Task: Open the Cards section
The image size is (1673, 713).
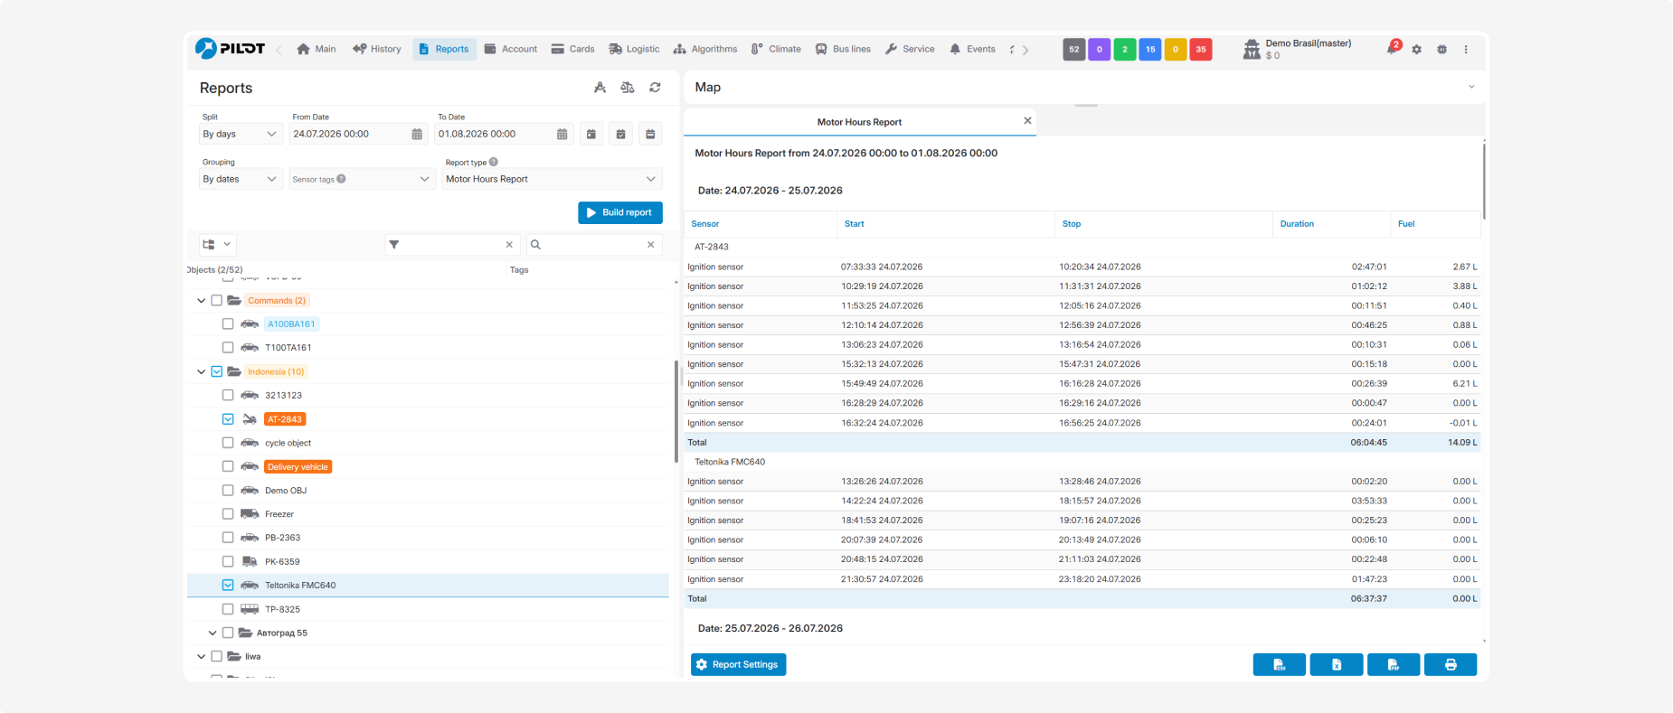Action: 573,50
